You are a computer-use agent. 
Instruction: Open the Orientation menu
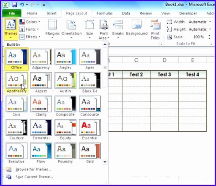(72, 29)
